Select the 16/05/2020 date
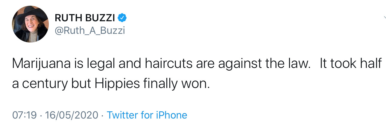Image resolution: width=386 pixels, height=129 pixels. [x=72, y=115]
